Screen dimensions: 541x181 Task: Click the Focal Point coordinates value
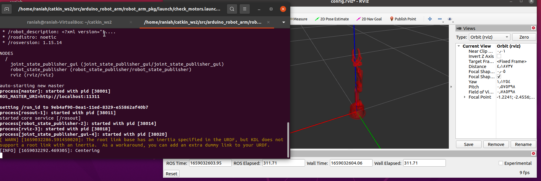pyautogui.click(x=516, y=97)
